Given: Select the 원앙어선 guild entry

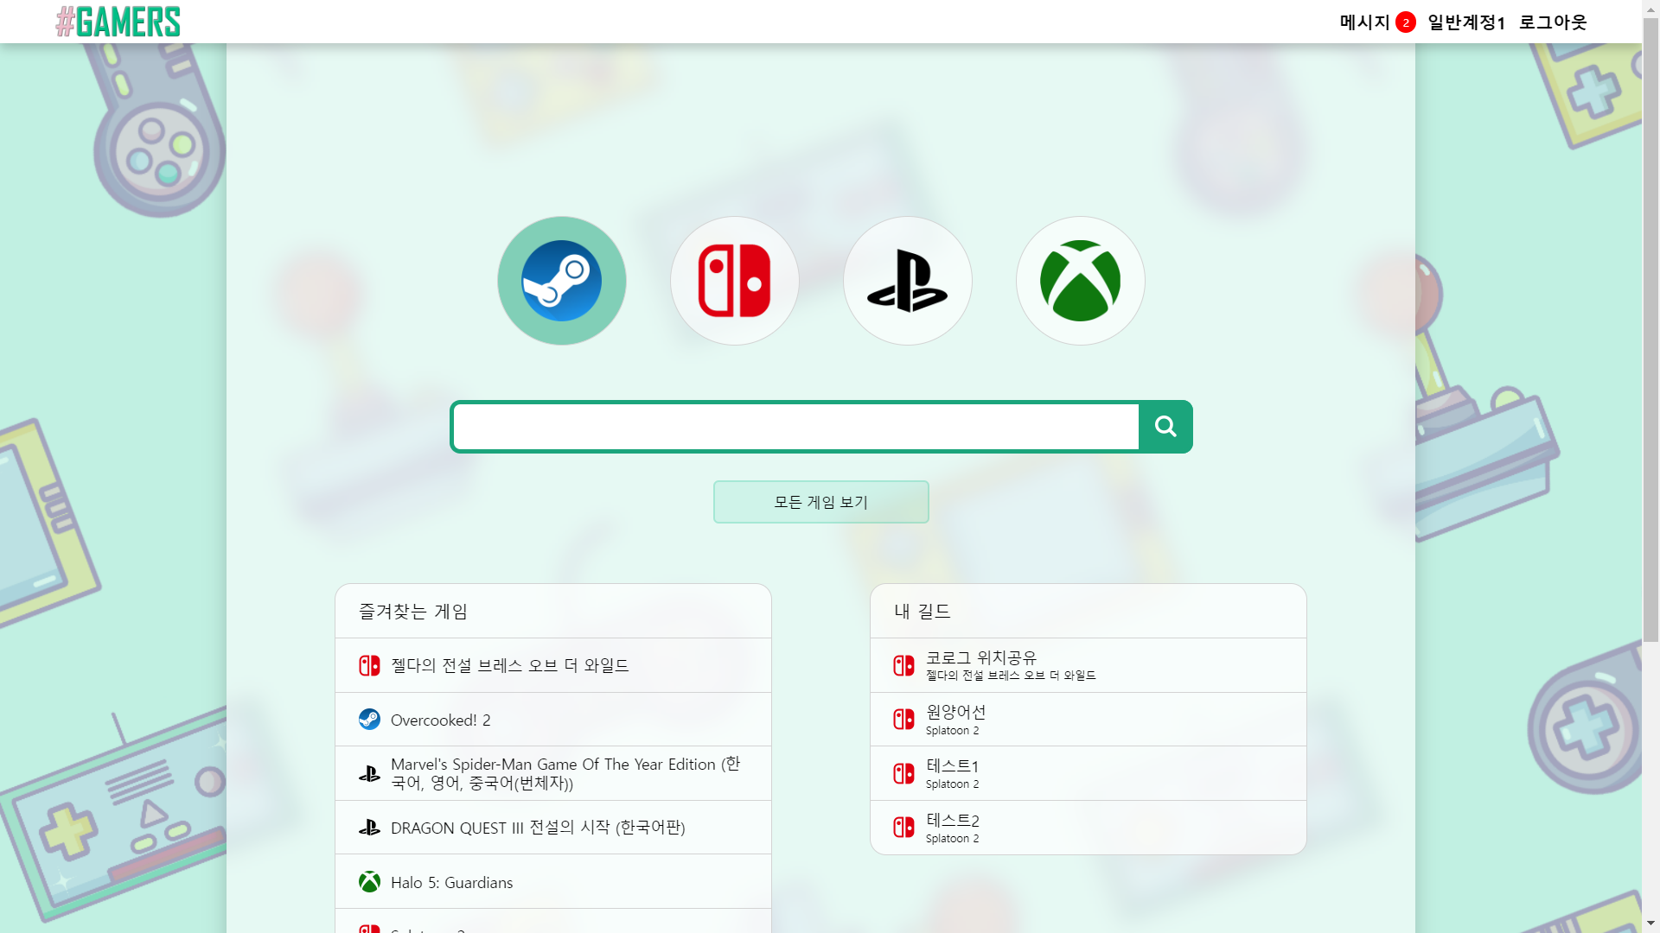Looking at the screenshot, I should click(x=956, y=719).
